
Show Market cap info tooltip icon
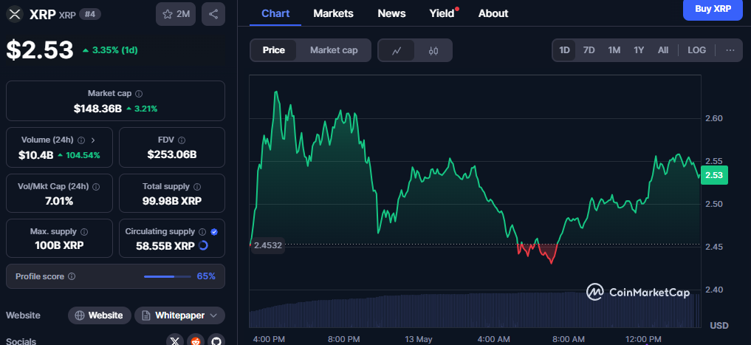click(x=139, y=94)
